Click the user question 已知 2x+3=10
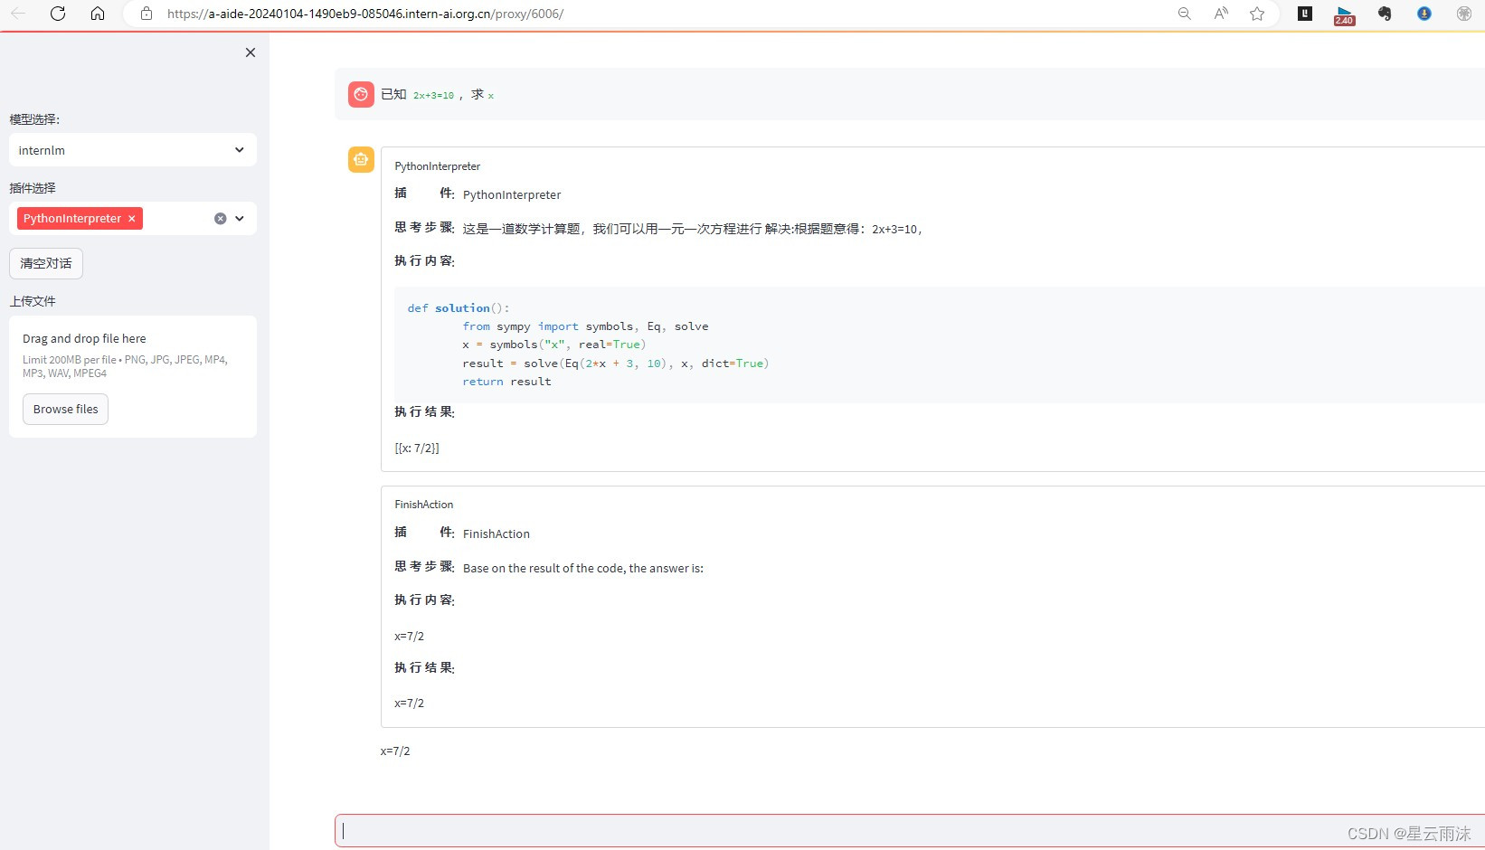The height and width of the screenshot is (850, 1485). (x=438, y=94)
